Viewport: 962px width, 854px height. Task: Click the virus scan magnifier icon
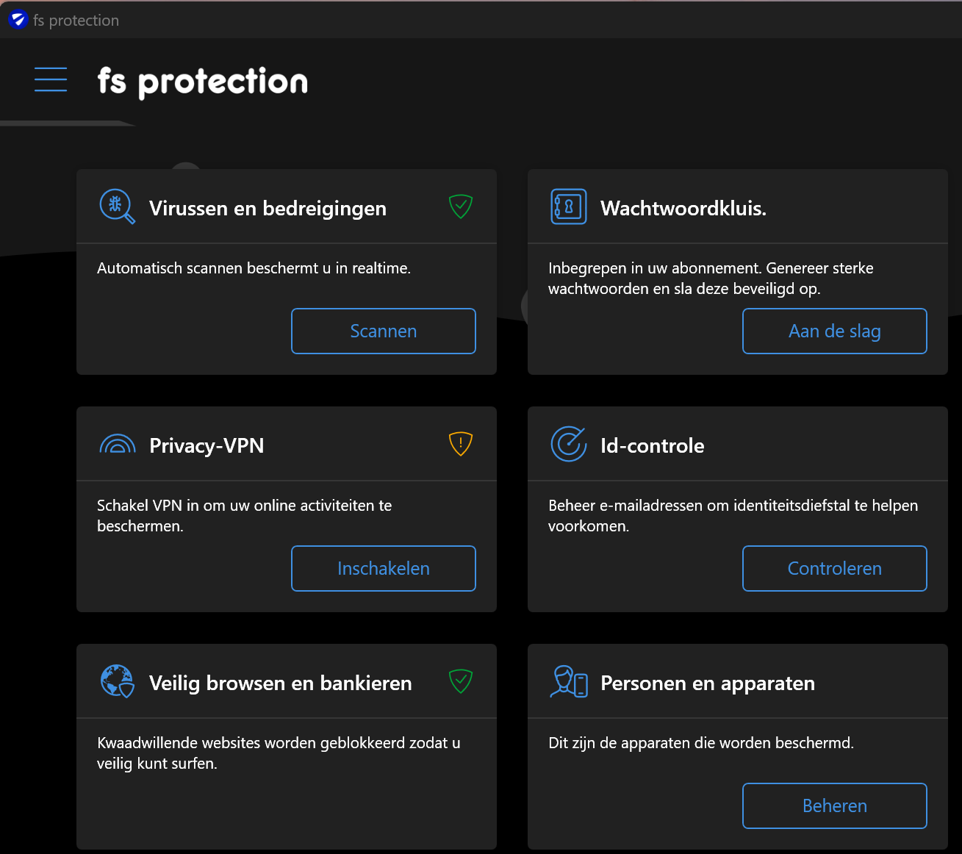117,207
